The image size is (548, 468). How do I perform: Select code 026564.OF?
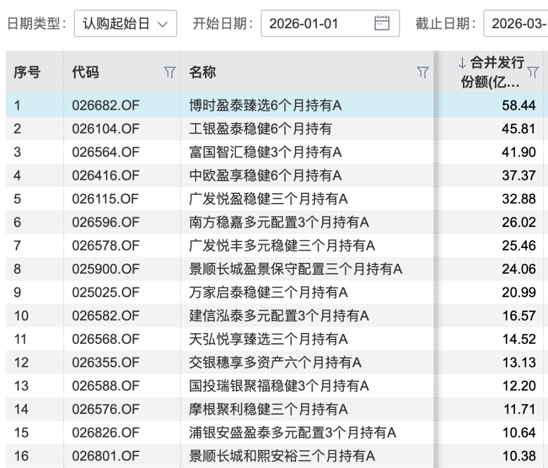coord(105,152)
